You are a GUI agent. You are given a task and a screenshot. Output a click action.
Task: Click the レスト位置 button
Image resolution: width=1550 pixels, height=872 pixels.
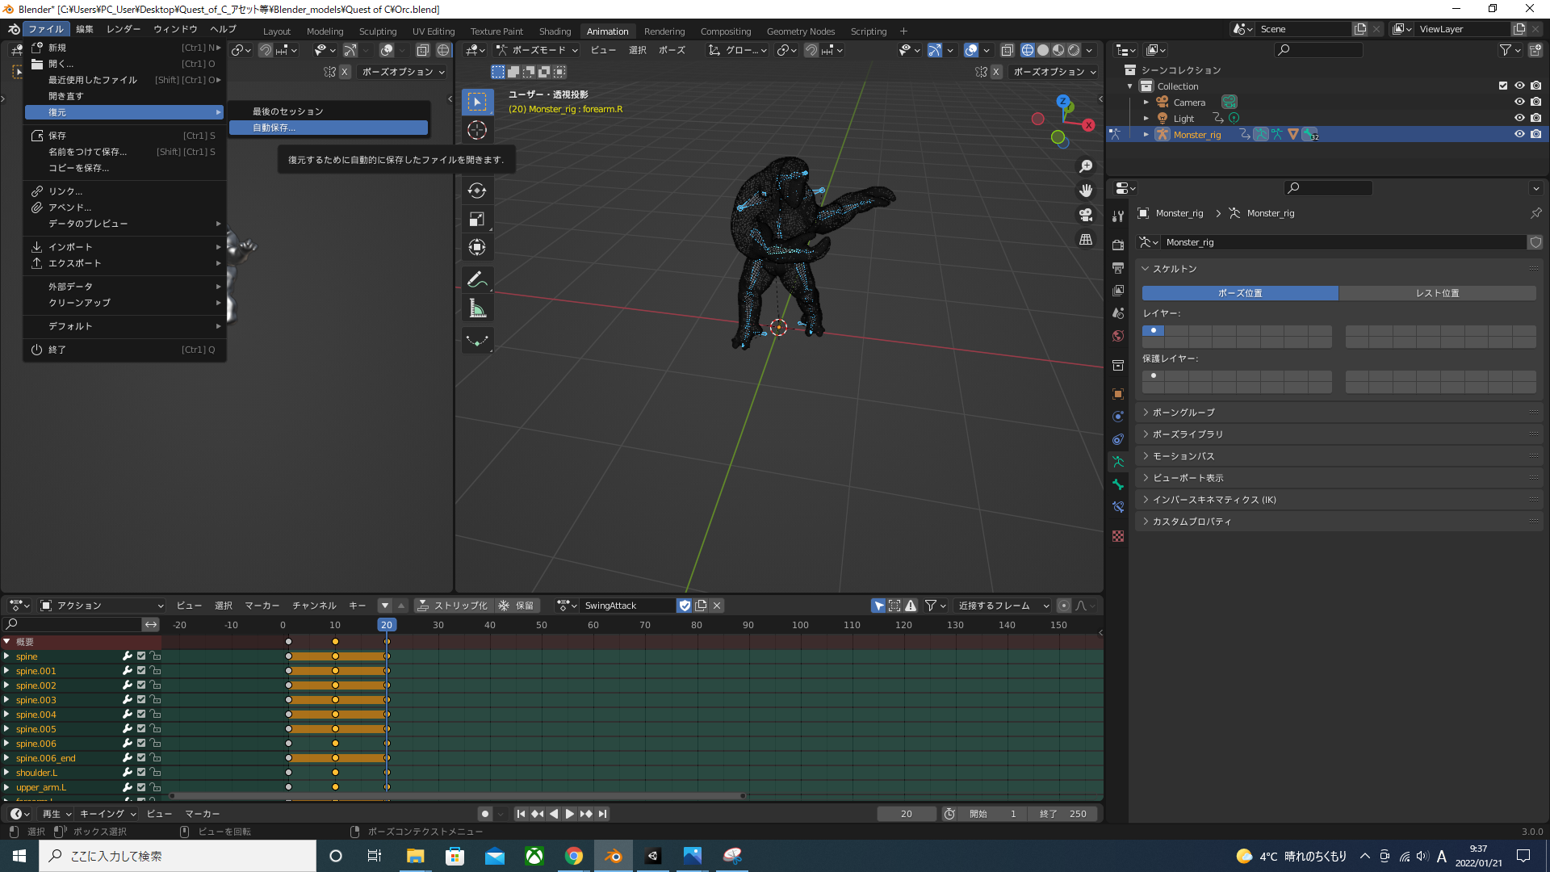click(x=1437, y=293)
